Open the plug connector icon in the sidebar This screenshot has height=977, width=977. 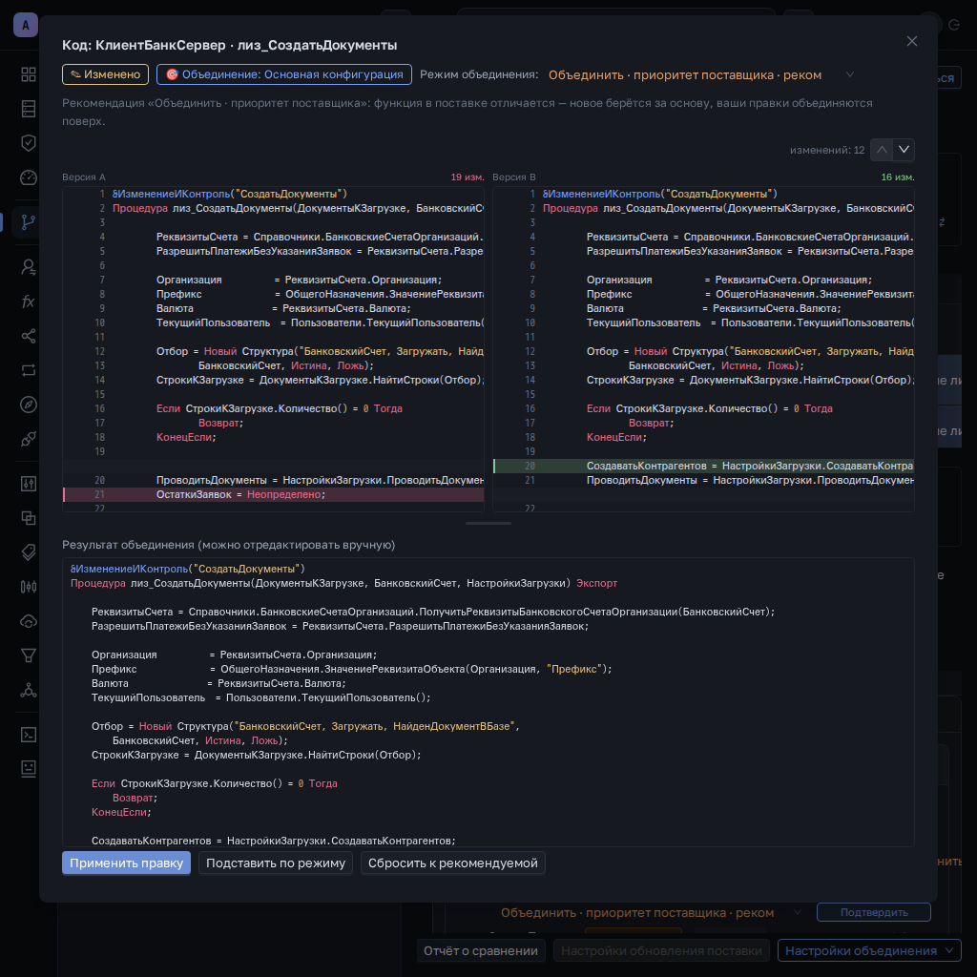(28, 439)
